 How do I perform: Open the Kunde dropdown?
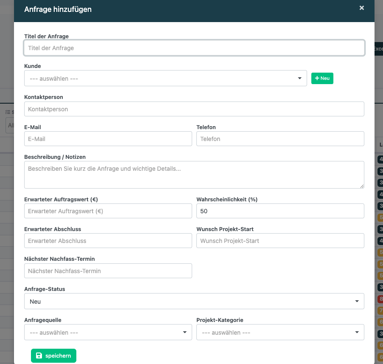[x=165, y=78]
